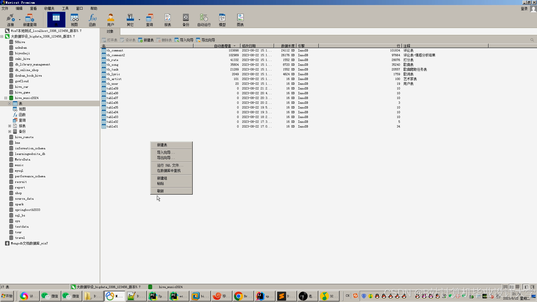This screenshot has height=302, width=537.
Task: Toggle the right info pane button
Action: [533, 287]
